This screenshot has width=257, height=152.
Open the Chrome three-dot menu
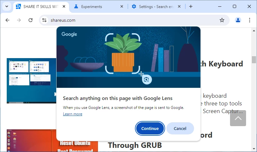pyautogui.click(x=250, y=20)
